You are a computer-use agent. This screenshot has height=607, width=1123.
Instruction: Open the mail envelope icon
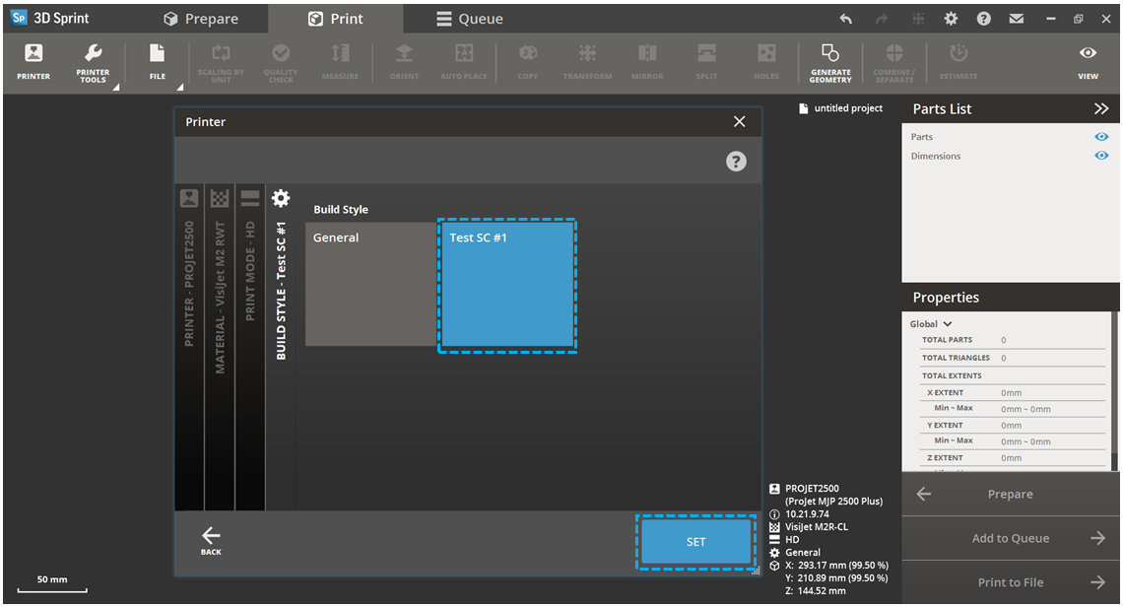1016,19
